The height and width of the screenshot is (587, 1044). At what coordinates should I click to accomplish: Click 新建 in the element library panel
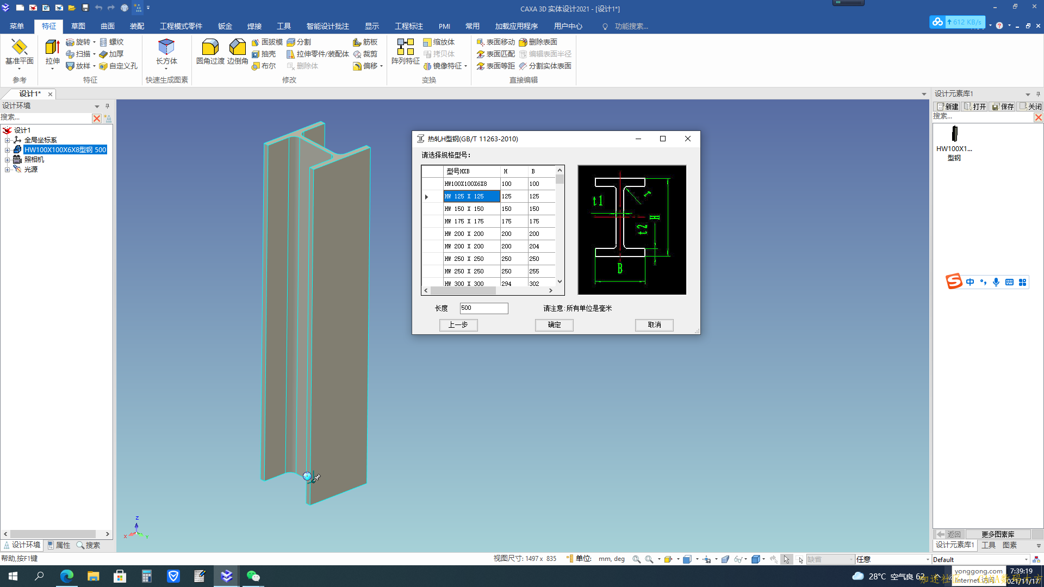(x=947, y=107)
